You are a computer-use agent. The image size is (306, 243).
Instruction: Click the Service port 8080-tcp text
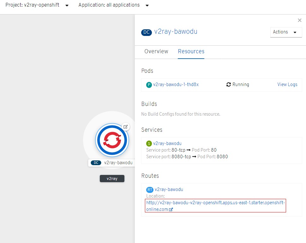coord(169,157)
